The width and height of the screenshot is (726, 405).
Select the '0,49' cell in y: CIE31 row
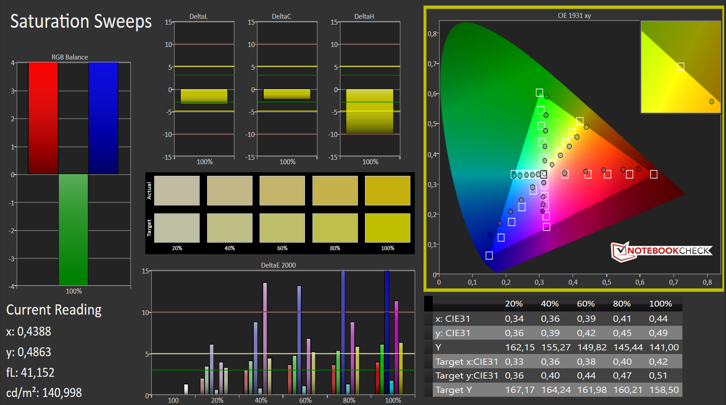[658, 333]
